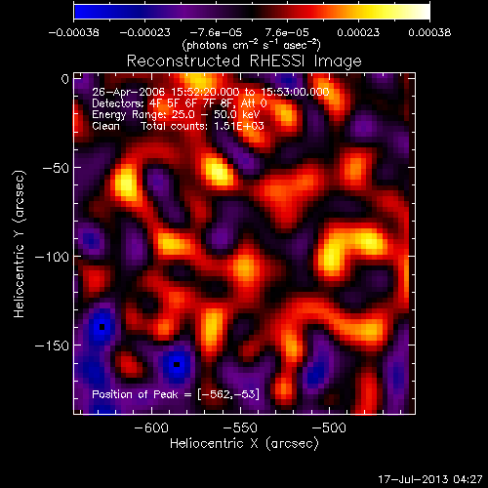Click the black minimum pixel in the far-left blue blob
This screenshot has width=488, height=488.
[x=102, y=327]
